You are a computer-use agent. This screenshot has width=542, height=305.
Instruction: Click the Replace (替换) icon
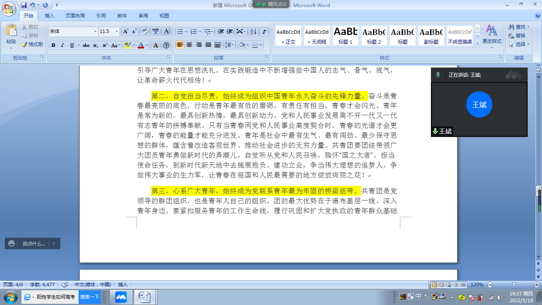point(517,36)
